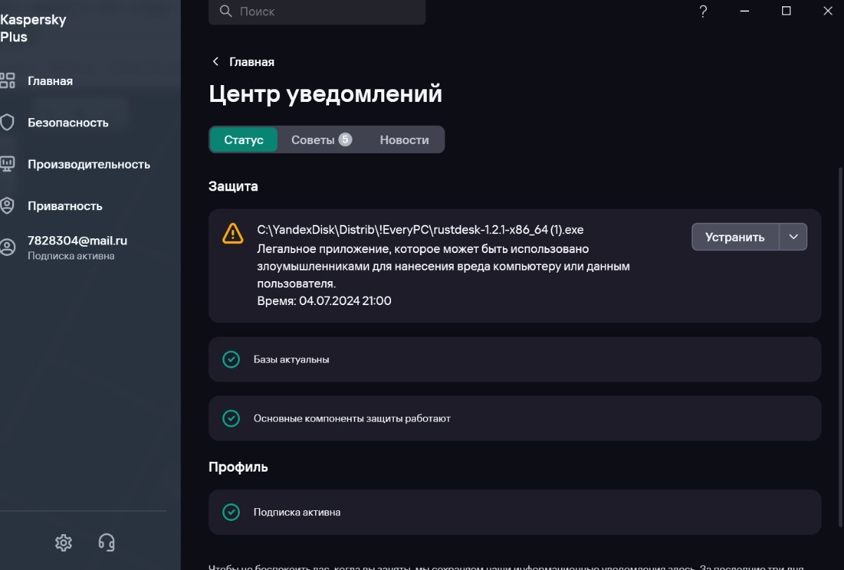Click the checkmark beside Базы актуальны
This screenshot has width=844, height=570.
coord(231,359)
